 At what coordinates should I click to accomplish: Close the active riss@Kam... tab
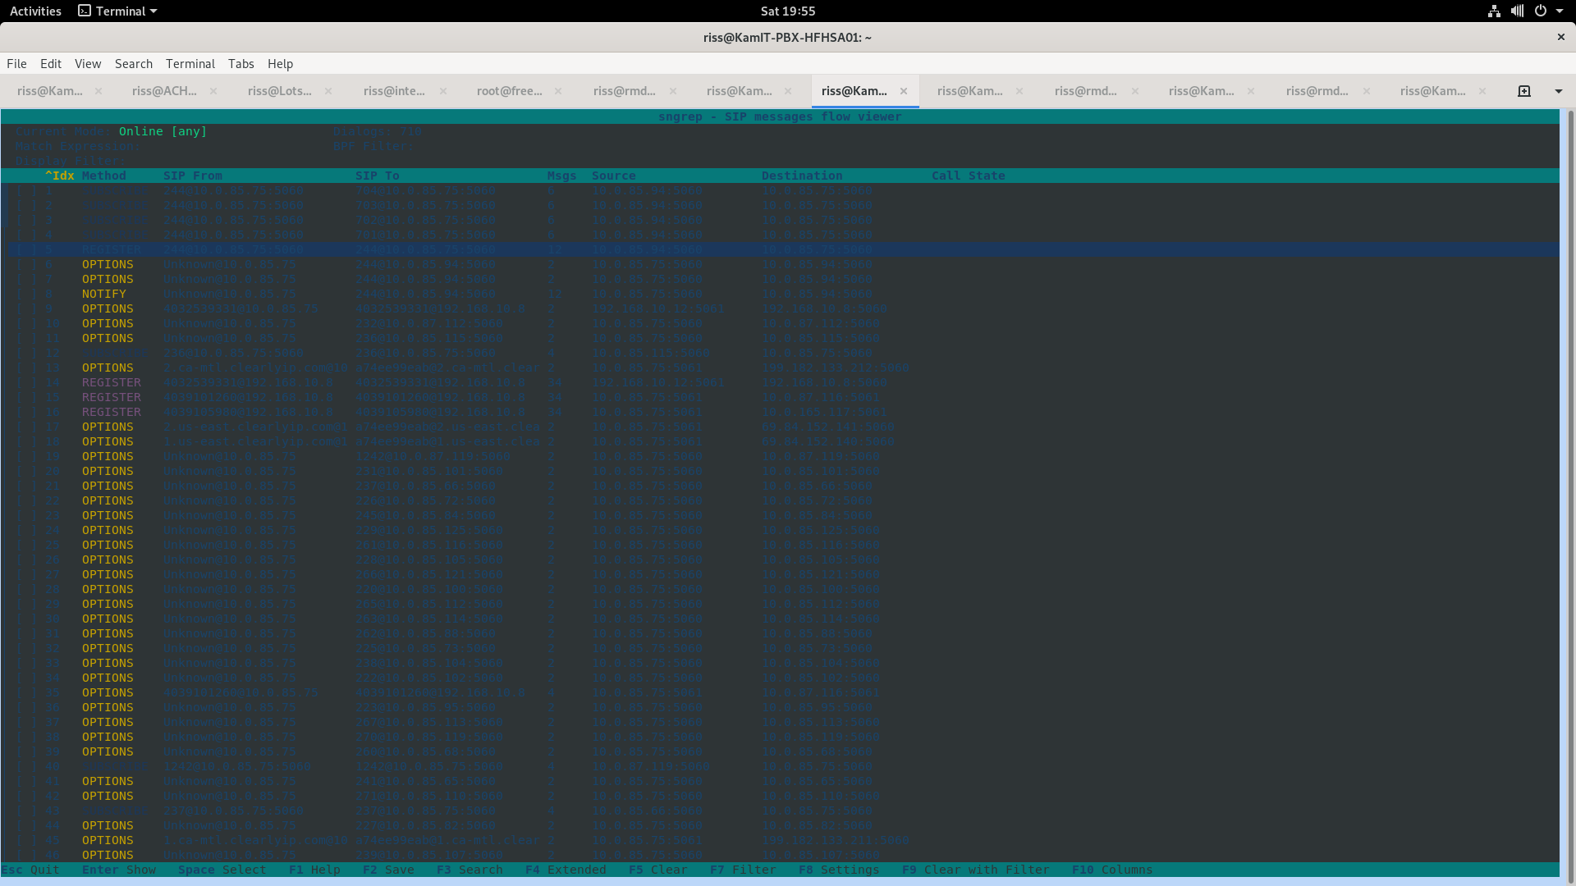[904, 91]
